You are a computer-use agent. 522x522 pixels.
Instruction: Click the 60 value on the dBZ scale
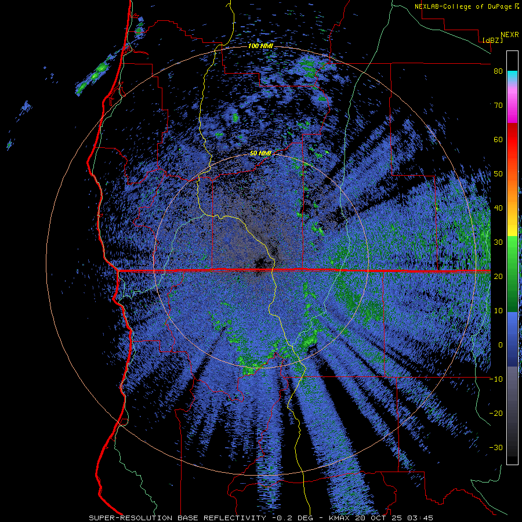coord(498,140)
